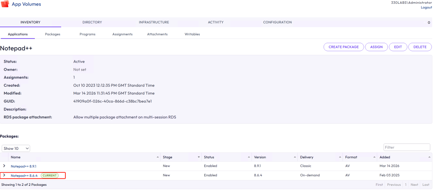
Task: Switch to the DIRECTORY main tab
Action: tap(92, 22)
